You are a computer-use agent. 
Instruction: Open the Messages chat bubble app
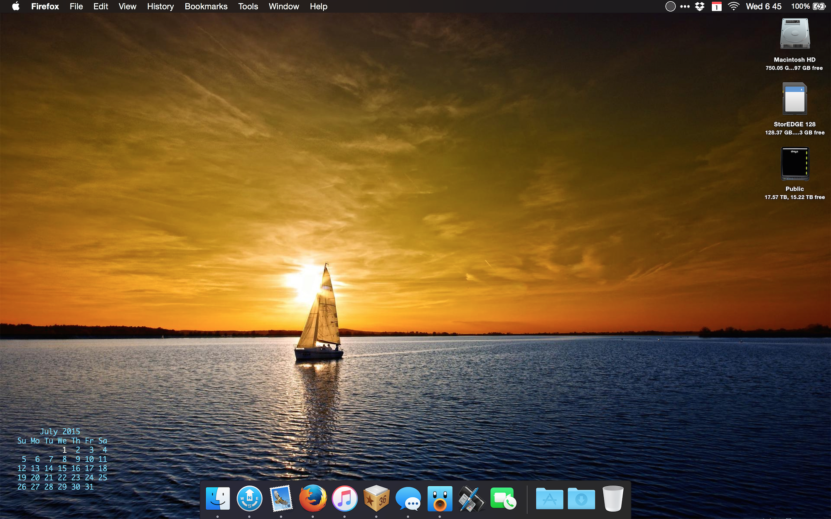coord(408,498)
